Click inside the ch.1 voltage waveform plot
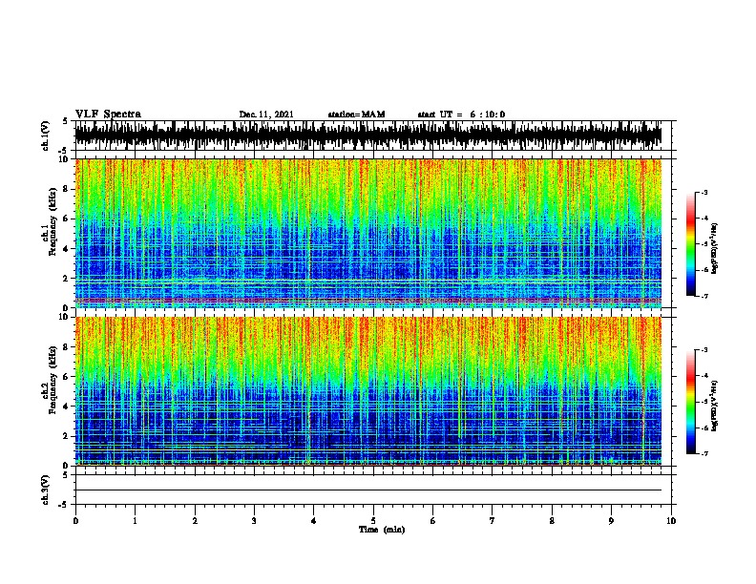Screen dimensions: 756x584 pyautogui.click(x=368, y=136)
